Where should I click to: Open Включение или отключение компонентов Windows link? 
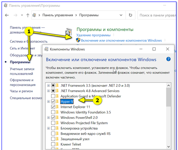[x=121, y=41]
